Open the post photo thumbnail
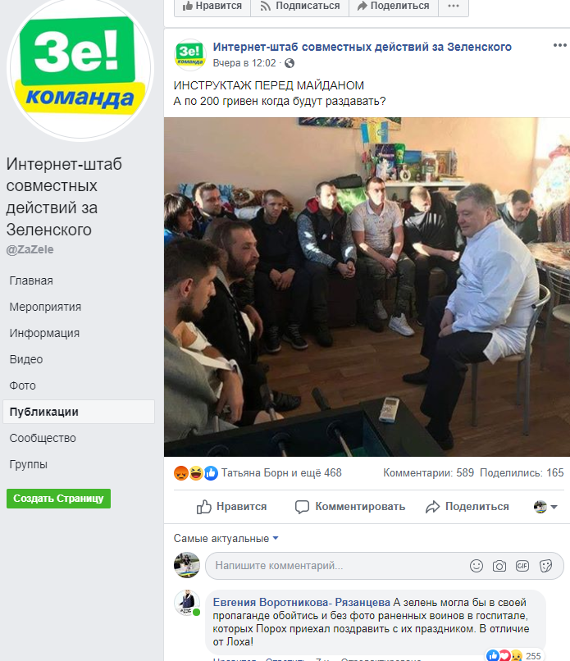The image size is (570, 661). click(367, 287)
